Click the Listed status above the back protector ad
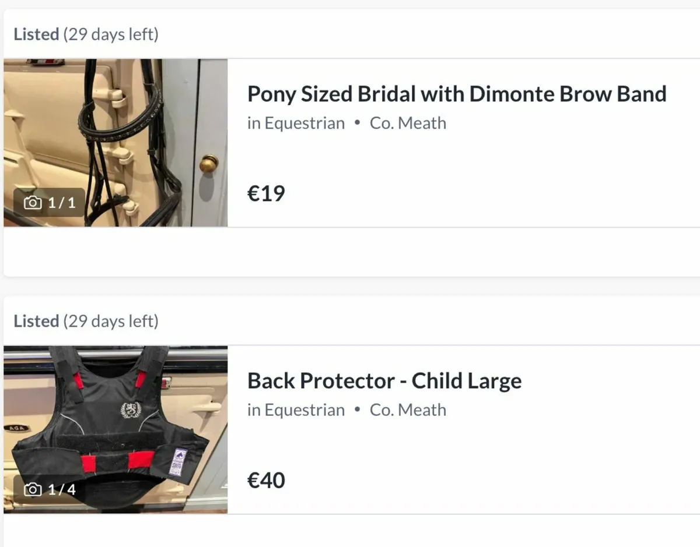Image resolution: width=700 pixels, height=547 pixels. tap(36, 320)
